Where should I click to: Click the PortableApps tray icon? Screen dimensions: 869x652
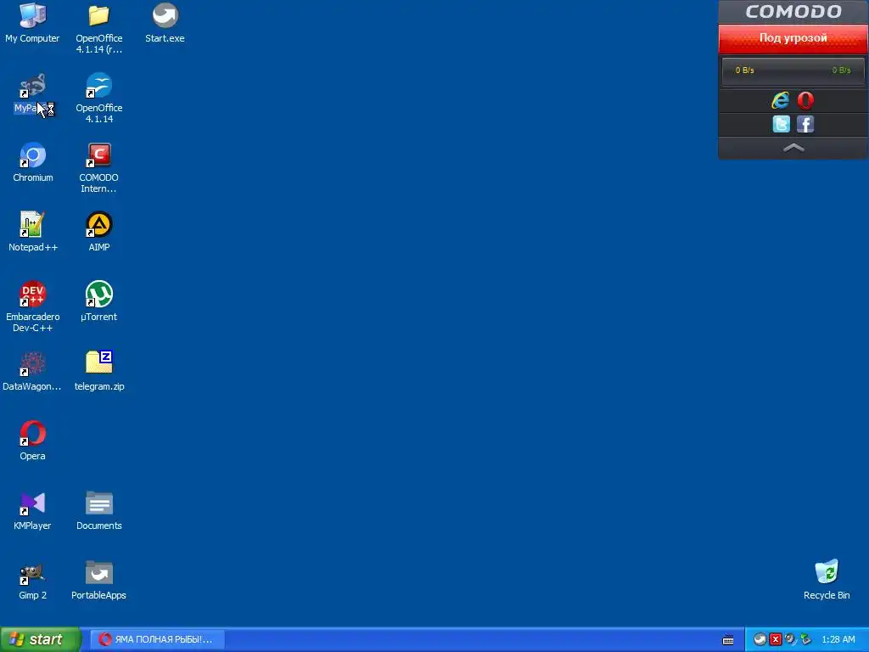pos(760,639)
